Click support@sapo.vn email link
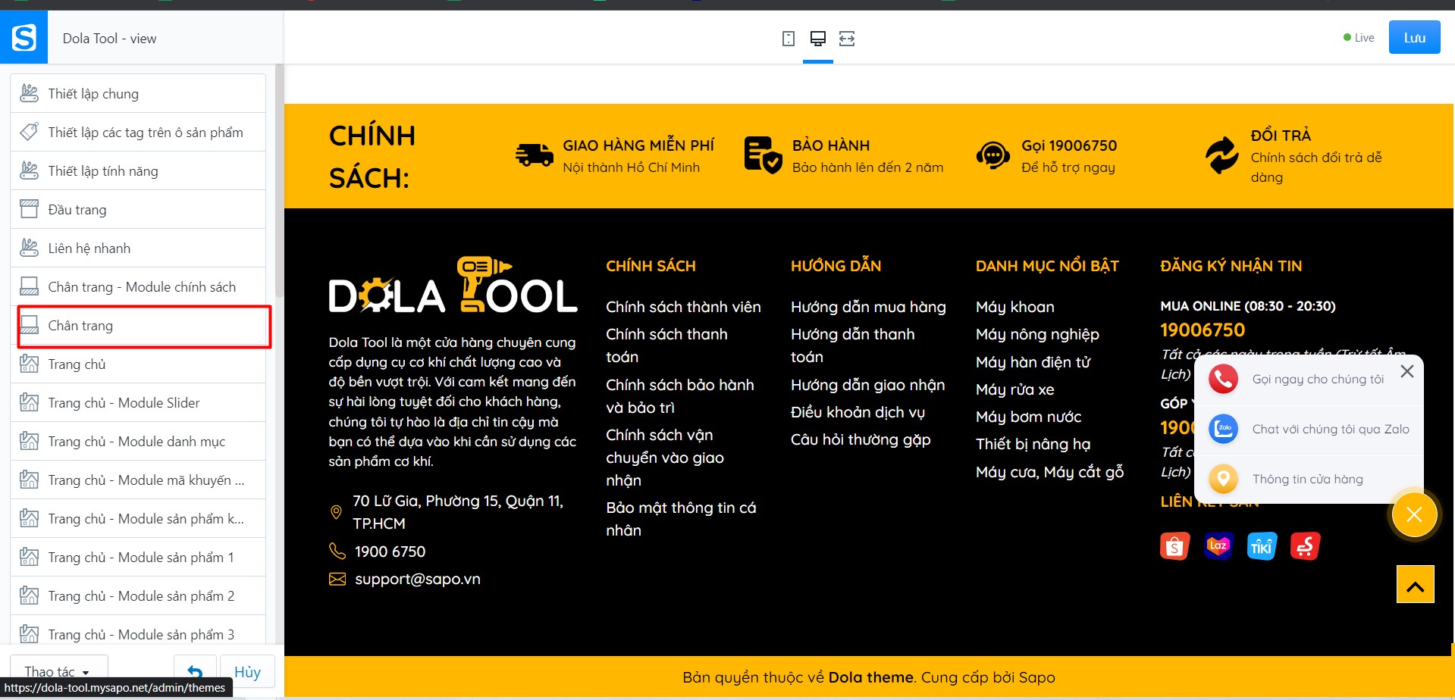 418,579
